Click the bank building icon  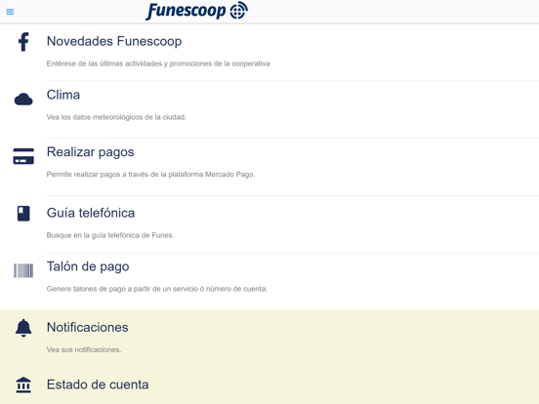[23, 384]
